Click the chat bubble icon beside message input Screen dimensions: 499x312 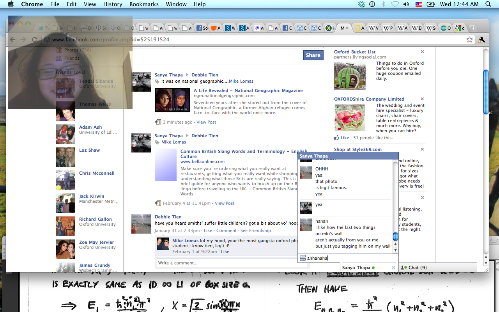click(x=303, y=258)
